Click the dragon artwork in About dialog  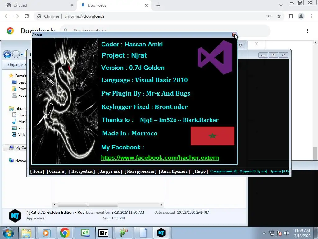click(x=65, y=101)
